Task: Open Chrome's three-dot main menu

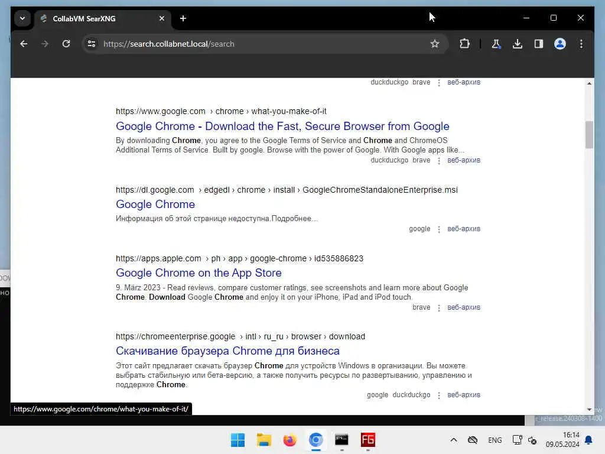Action: click(x=581, y=44)
